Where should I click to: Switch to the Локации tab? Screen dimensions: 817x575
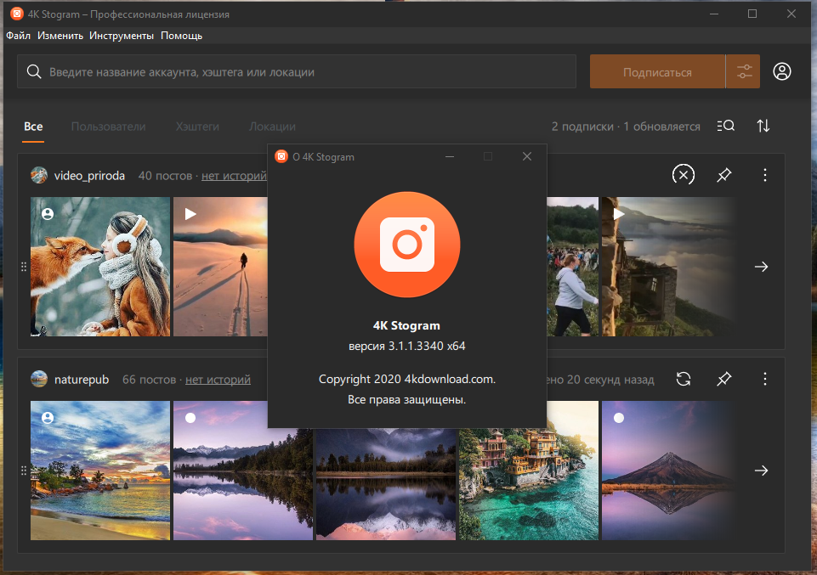[x=272, y=127]
